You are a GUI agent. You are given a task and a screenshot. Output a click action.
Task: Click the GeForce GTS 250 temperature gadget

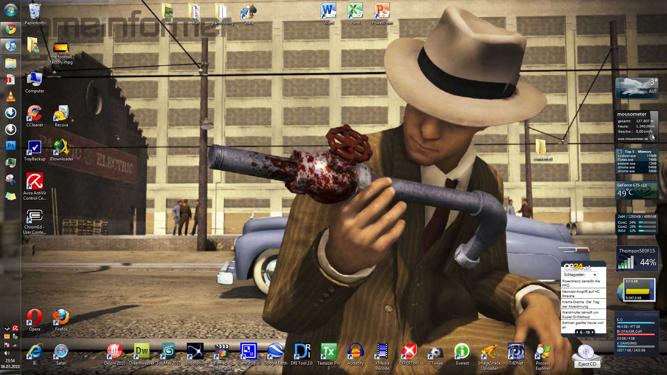637,190
